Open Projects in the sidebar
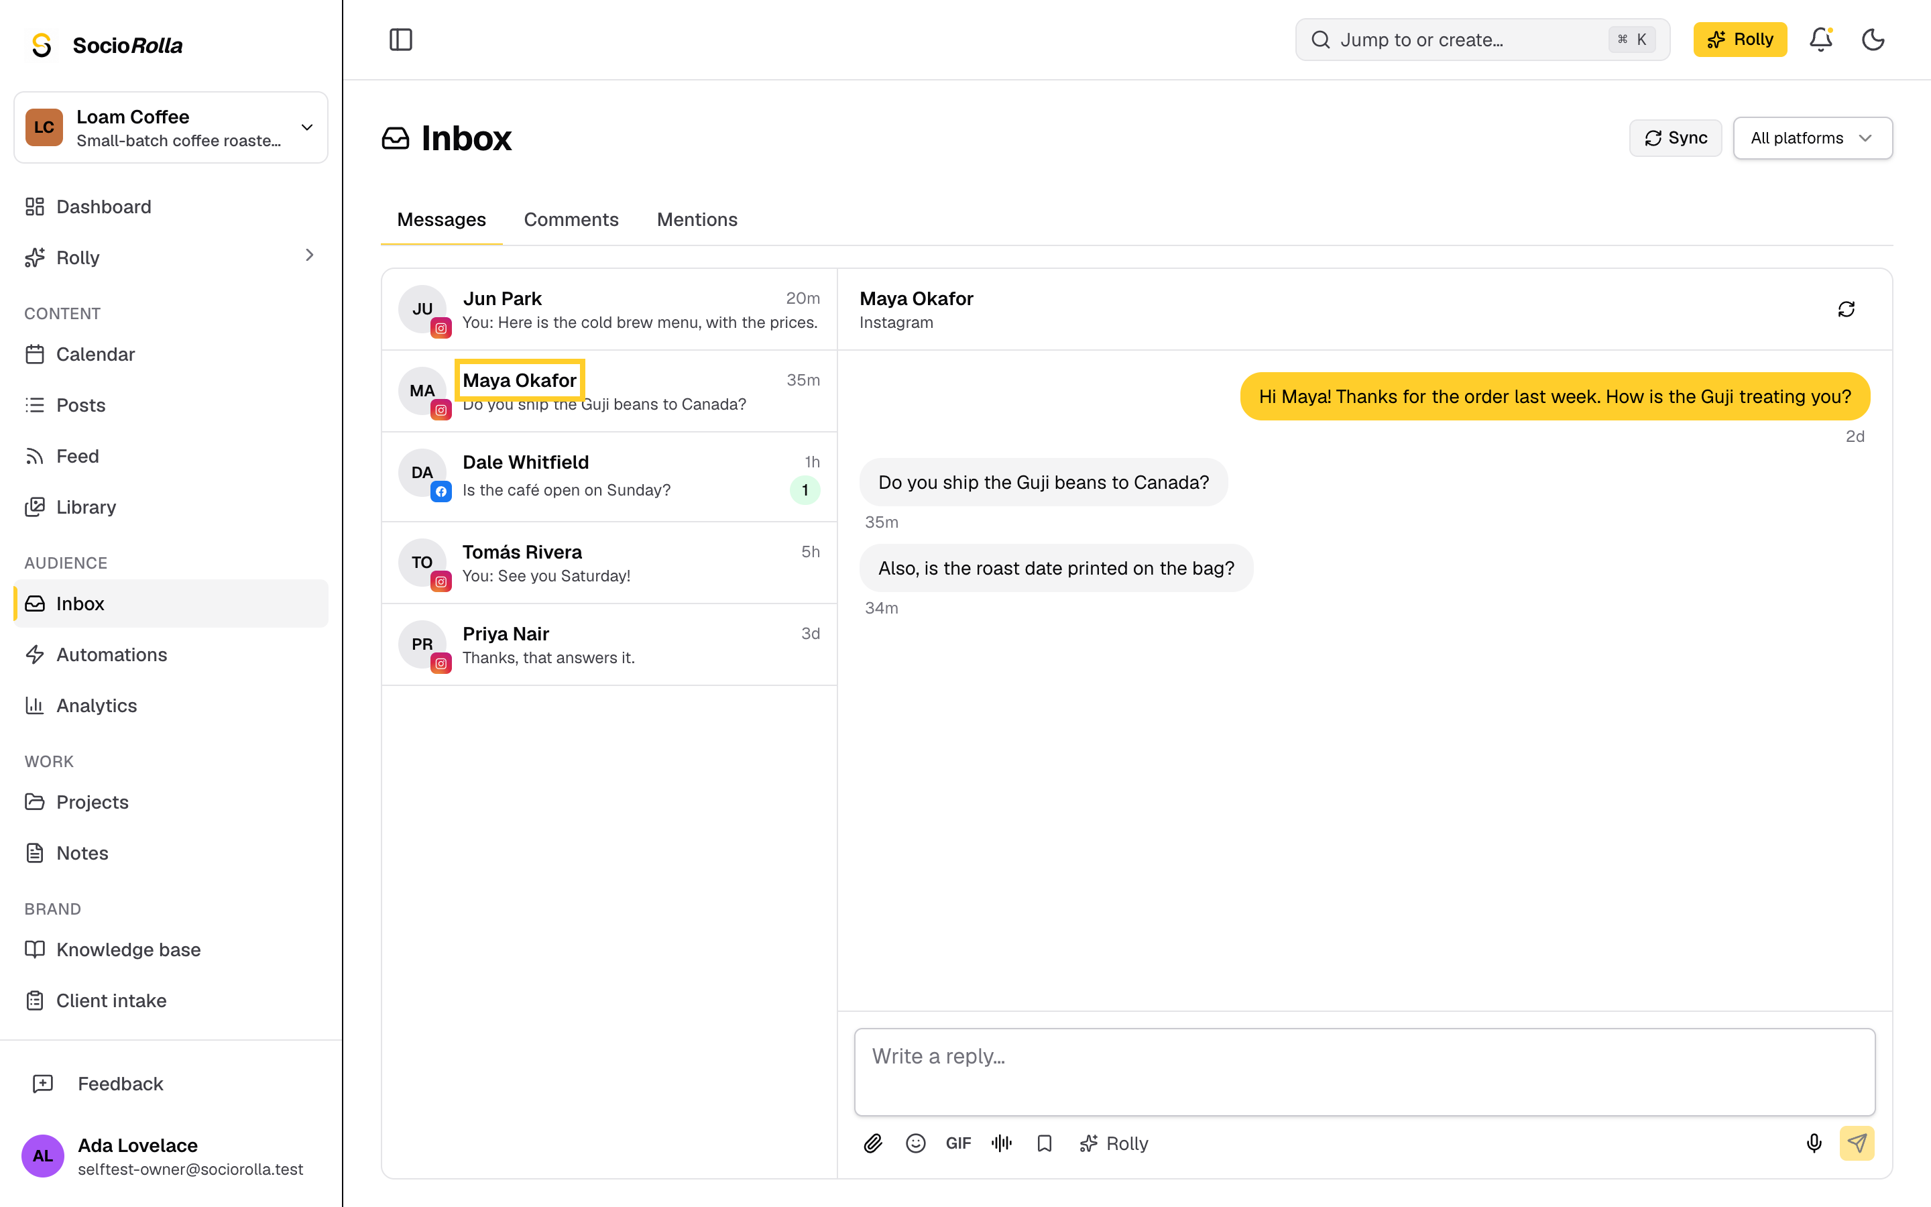1931x1207 pixels. pyautogui.click(x=171, y=802)
